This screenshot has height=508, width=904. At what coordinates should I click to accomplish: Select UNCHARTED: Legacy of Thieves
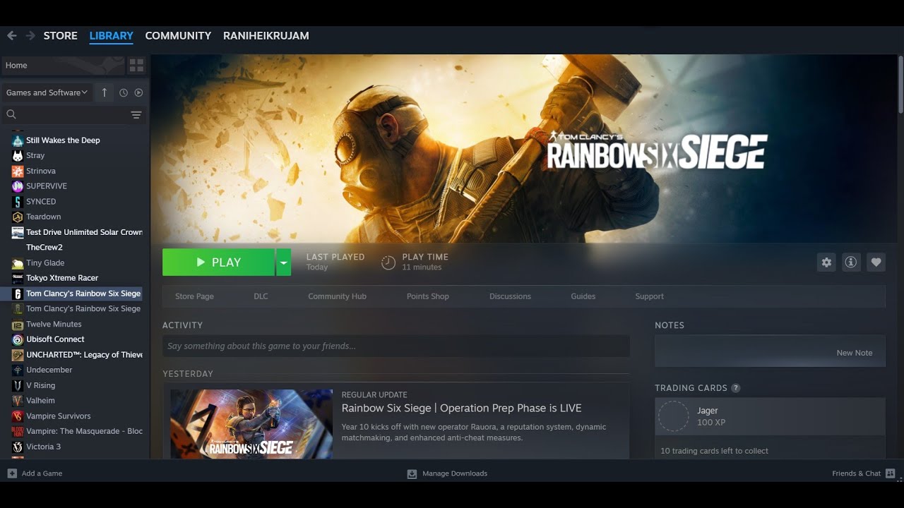pos(84,355)
